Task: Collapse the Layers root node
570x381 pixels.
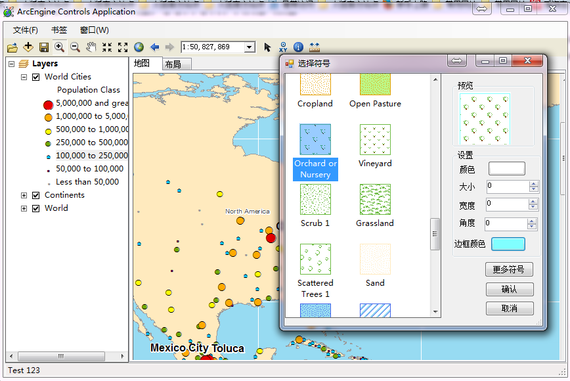Action: point(12,64)
